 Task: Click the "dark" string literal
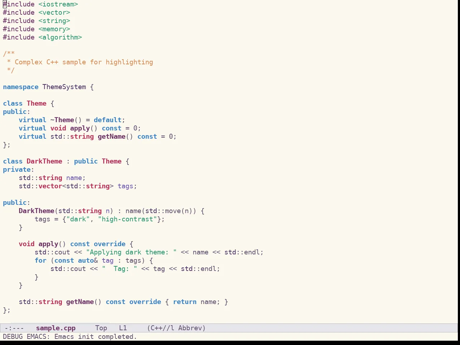78,219
